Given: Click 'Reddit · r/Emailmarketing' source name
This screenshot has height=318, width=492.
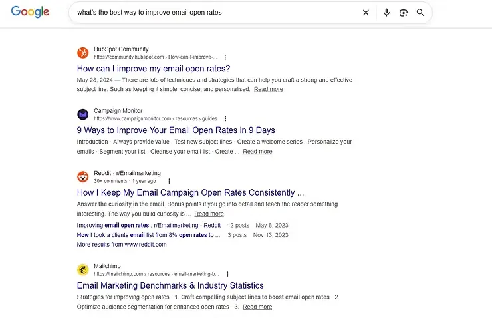Looking at the screenshot, I should [x=127, y=173].
